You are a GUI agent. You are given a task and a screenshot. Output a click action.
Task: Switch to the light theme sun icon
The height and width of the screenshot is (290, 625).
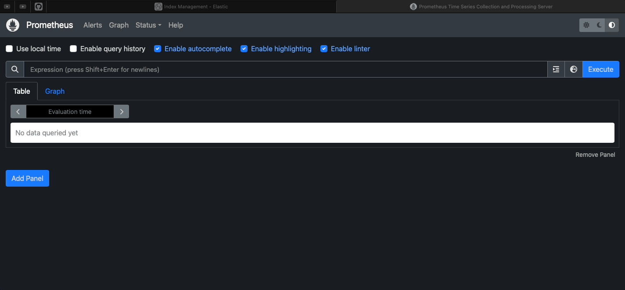586,25
